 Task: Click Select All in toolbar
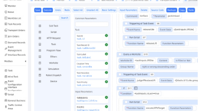pos(78,10)
